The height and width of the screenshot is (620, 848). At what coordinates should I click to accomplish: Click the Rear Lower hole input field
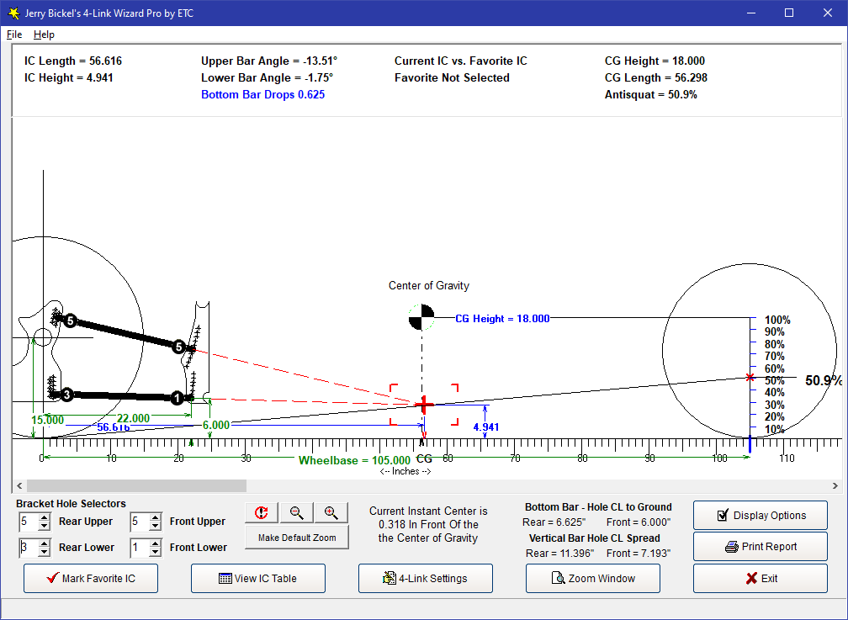tap(29, 548)
